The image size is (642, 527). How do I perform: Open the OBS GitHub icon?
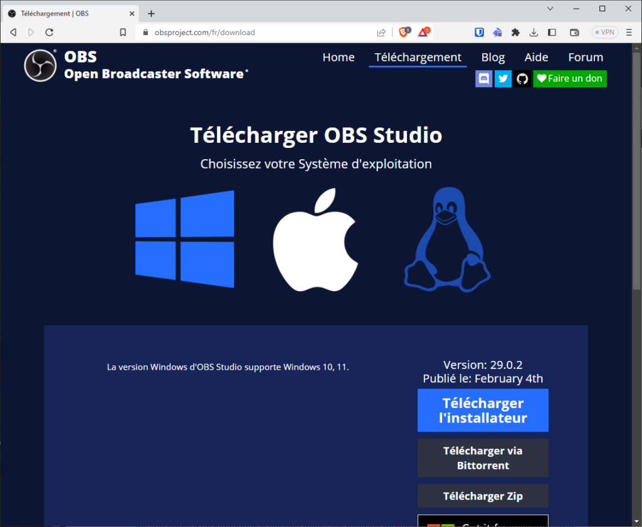pyautogui.click(x=522, y=78)
